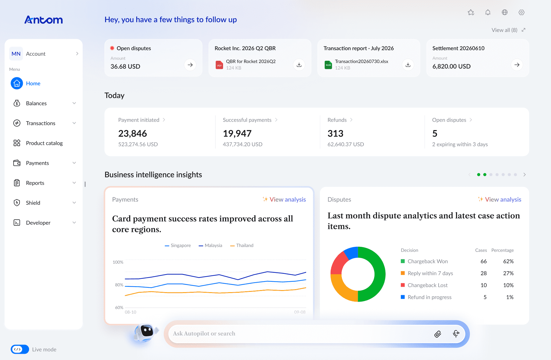
Task: Expand the Reports menu chevron
Action: pos(74,183)
